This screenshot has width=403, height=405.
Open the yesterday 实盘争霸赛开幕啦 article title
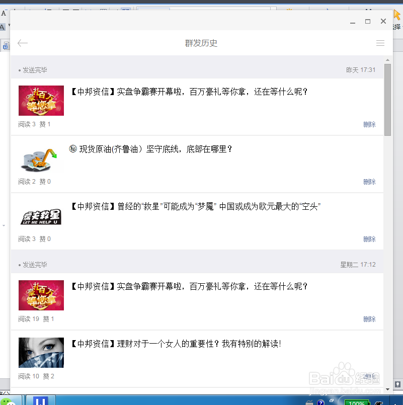pyautogui.click(x=189, y=92)
